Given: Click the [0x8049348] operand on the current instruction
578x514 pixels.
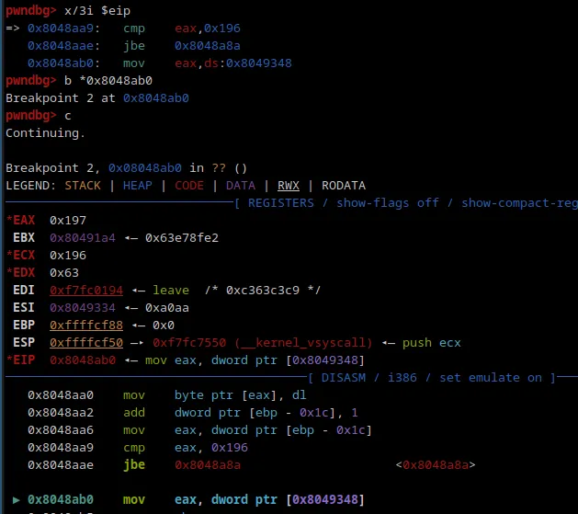Looking at the screenshot, I should 325,499.
